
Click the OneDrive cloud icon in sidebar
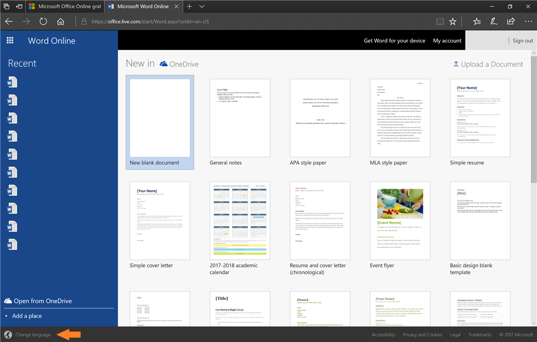click(x=8, y=301)
